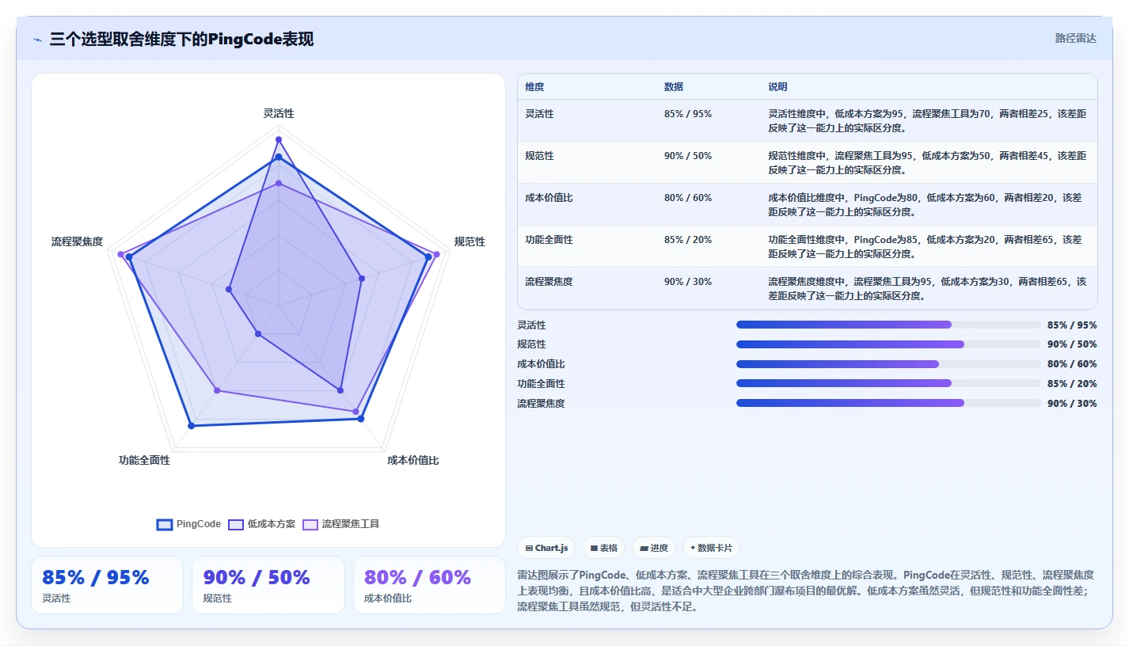Click 流程聚焦工具's data point on the 流程聚焦度 axis
Image resolution: width=1129 pixels, height=646 pixels.
click(120, 254)
